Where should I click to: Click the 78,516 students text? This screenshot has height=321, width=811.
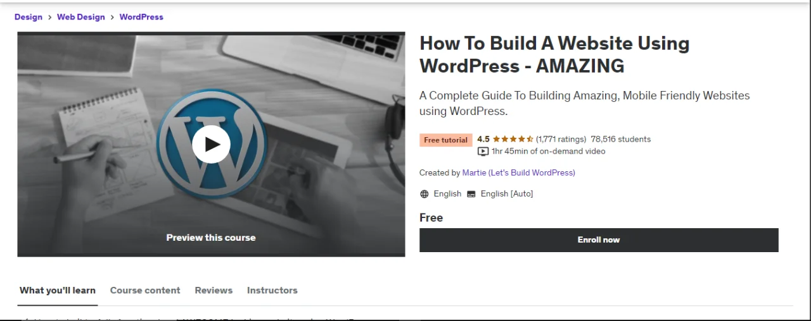click(x=621, y=139)
